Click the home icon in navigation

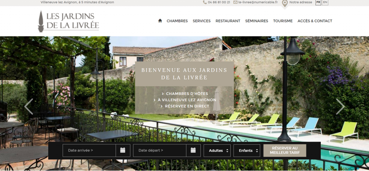click(x=160, y=21)
